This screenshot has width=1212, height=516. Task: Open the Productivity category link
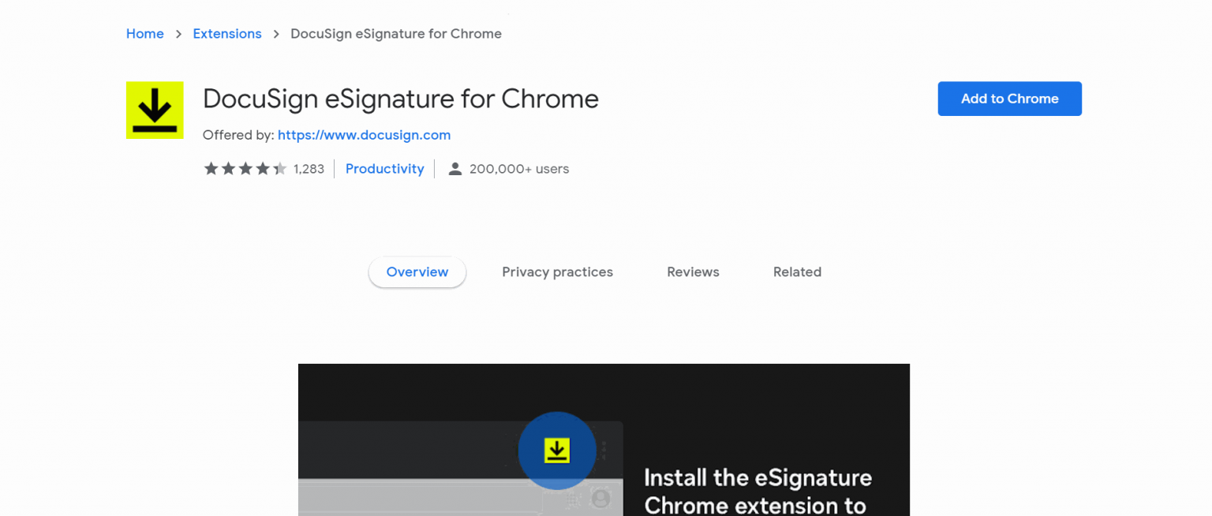(x=384, y=168)
